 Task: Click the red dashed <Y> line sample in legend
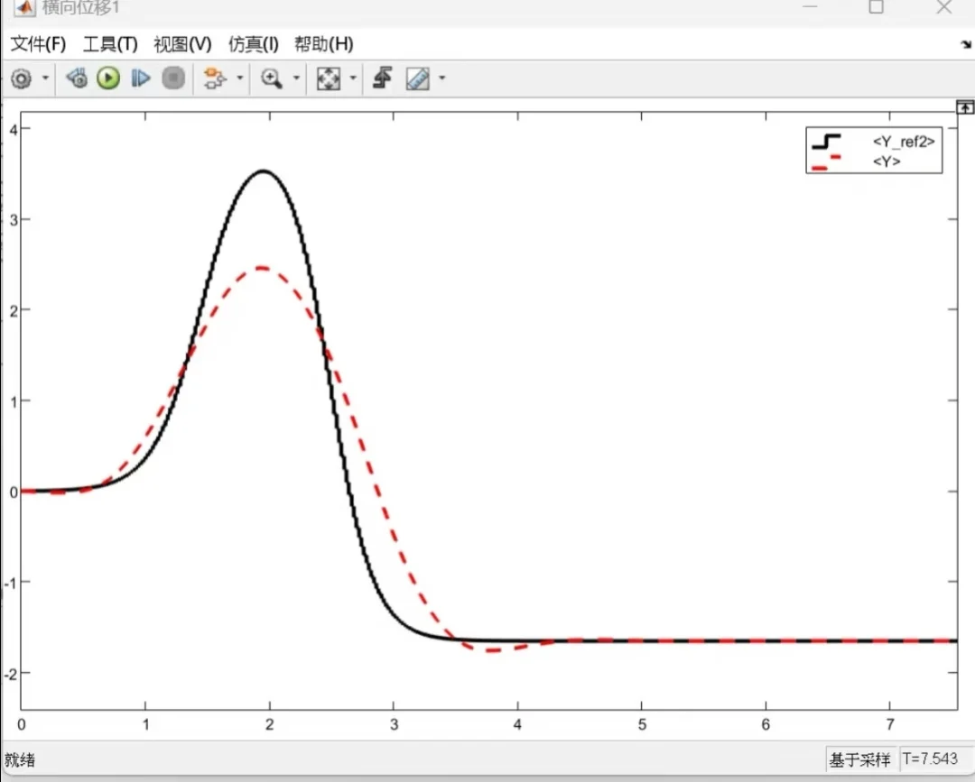click(x=826, y=162)
